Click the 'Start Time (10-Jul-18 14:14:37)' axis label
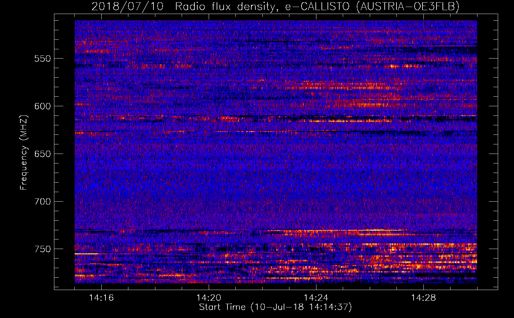The width and height of the screenshot is (514, 318). (275, 307)
